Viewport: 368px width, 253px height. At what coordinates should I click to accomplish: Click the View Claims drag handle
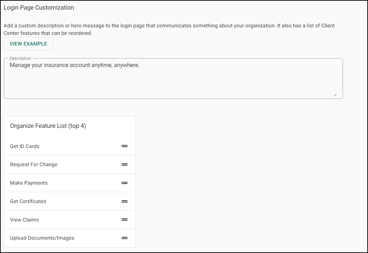coord(124,219)
